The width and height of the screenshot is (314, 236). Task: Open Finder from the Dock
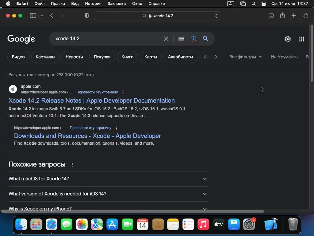21,224
